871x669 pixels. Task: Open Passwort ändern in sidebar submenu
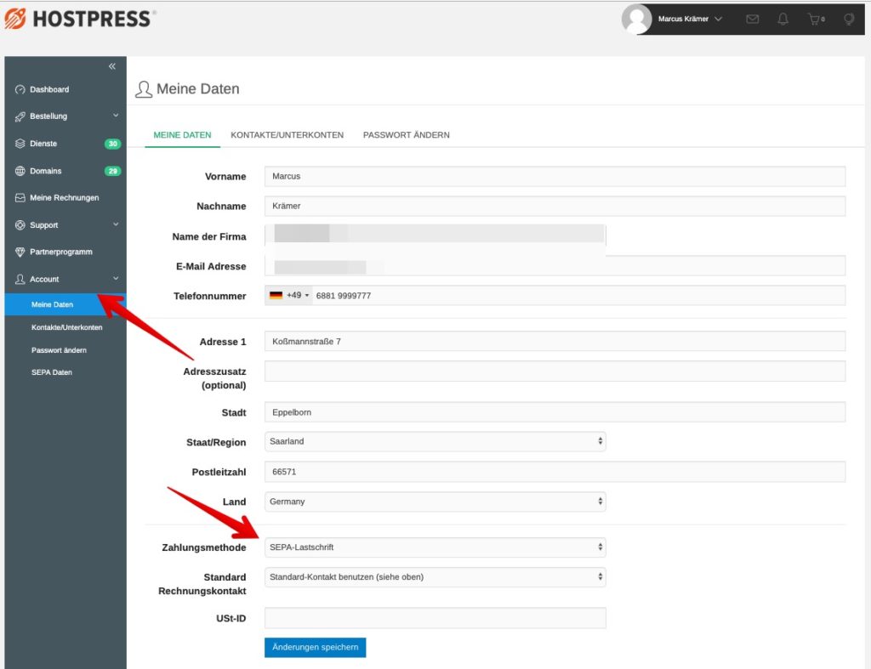coord(59,350)
